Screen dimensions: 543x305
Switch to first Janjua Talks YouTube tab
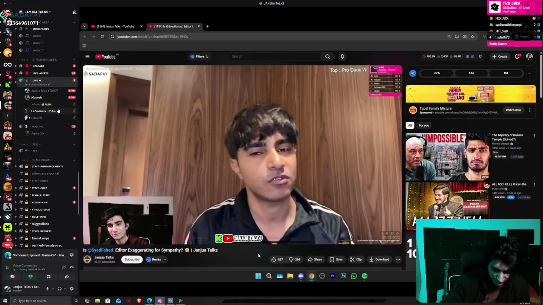pos(115,26)
